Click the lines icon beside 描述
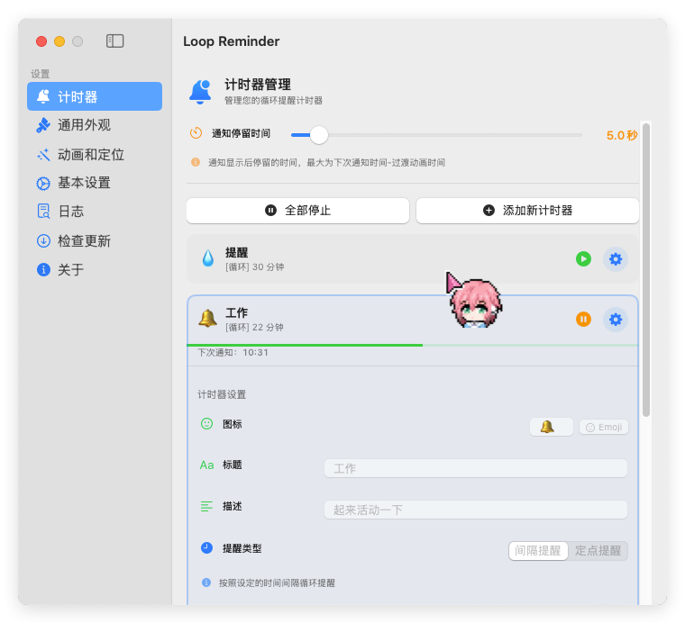The height and width of the screenshot is (623, 685). (x=206, y=506)
